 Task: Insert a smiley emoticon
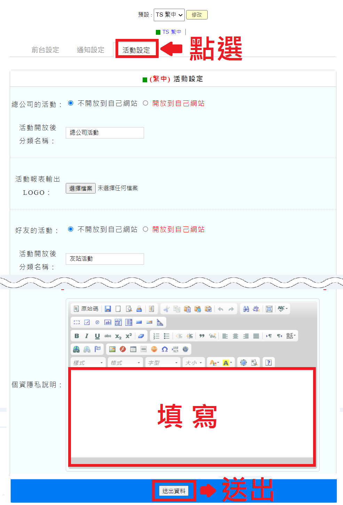tap(154, 349)
